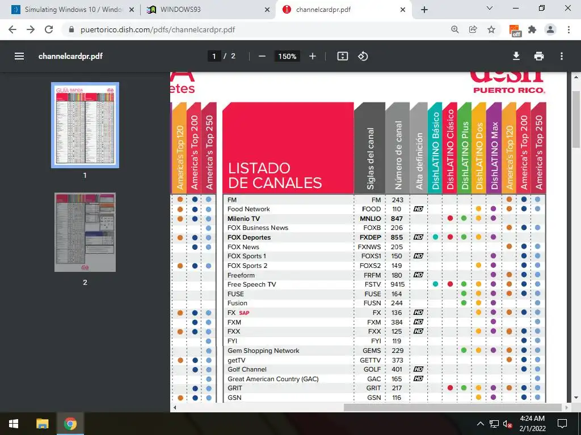
Task: Bookmark this page with the star
Action: (x=491, y=29)
